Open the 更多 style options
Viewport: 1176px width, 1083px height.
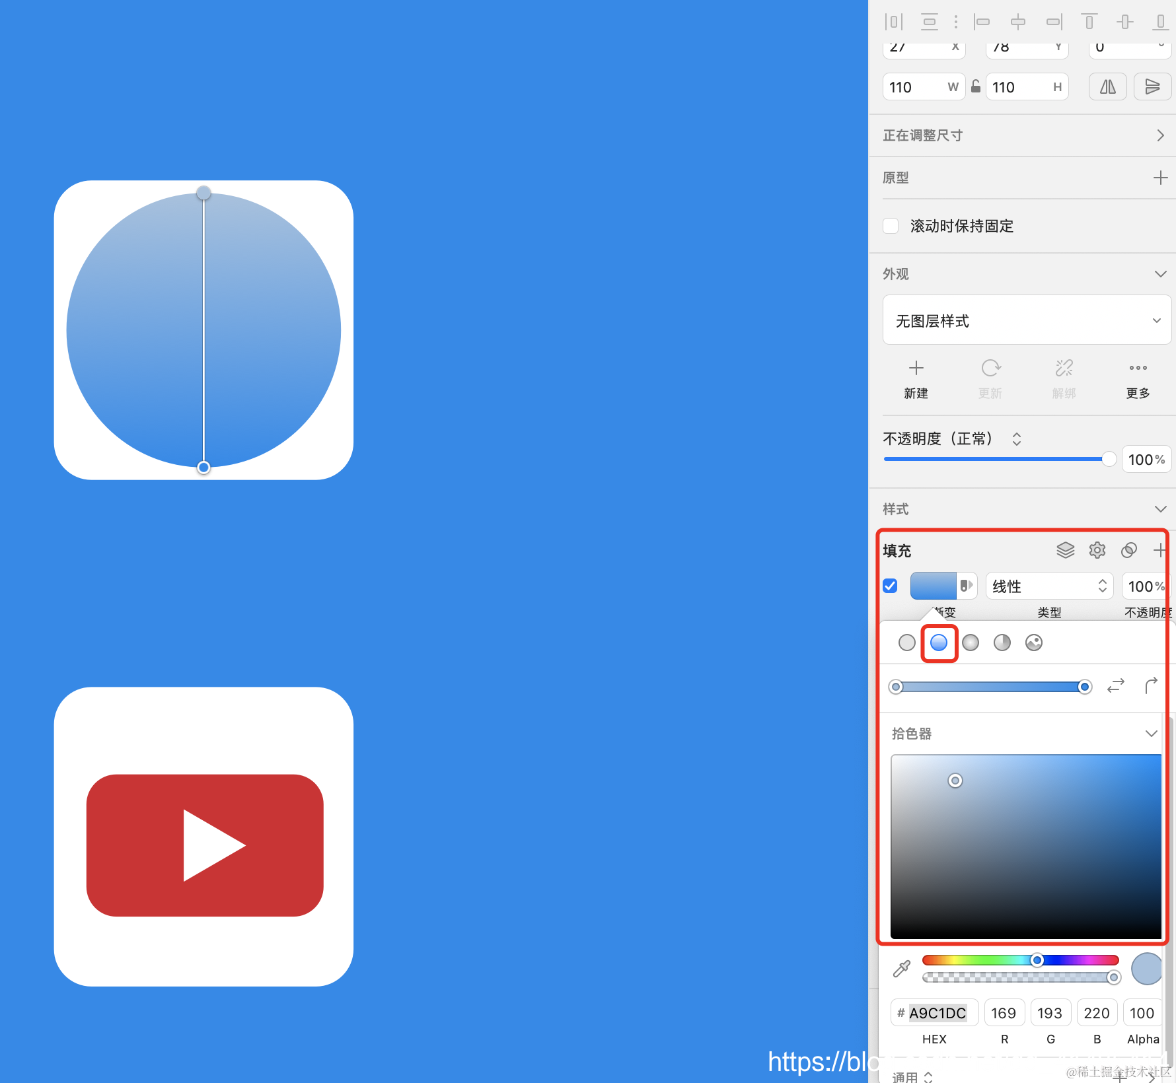tap(1138, 379)
